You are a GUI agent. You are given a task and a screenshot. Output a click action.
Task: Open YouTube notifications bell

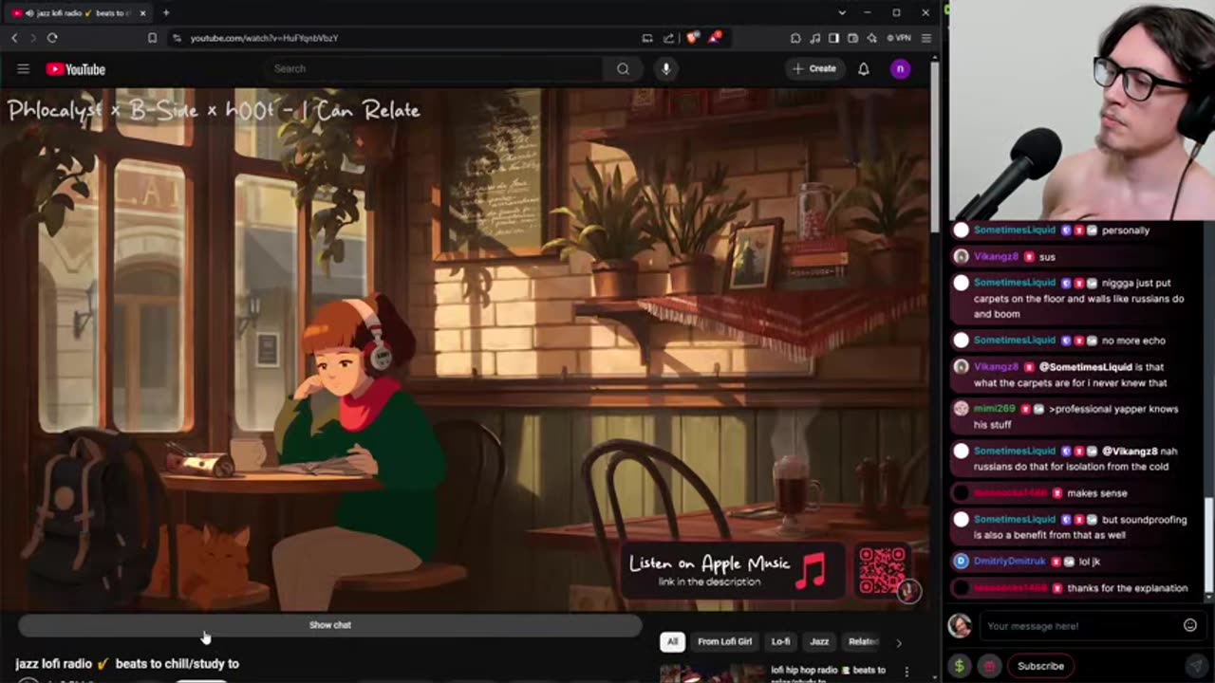coord(864,68)
